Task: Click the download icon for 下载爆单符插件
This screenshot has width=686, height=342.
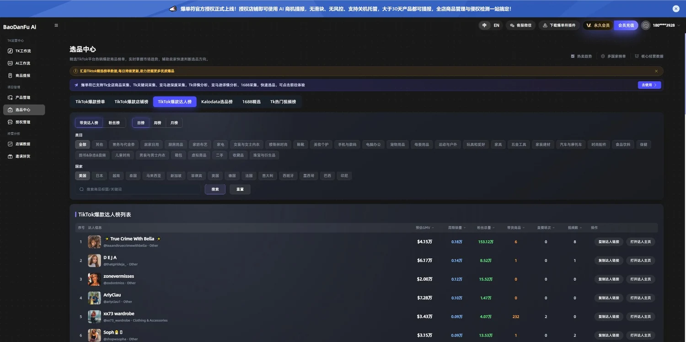Action: point(545,26)
